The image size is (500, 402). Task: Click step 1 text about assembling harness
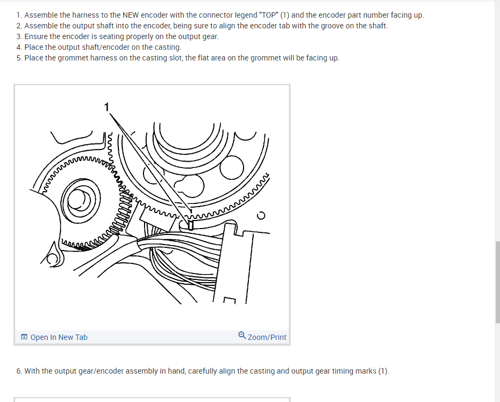[x=220, y=15]
